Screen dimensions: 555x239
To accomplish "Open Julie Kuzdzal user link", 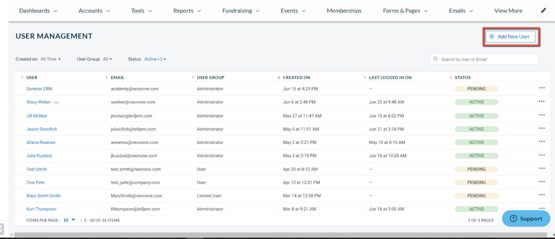I will tap(39, 156).
